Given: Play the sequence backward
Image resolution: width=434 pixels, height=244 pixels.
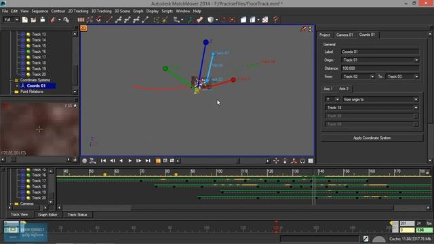Looking at the screenshot, I should click(121, 161).
